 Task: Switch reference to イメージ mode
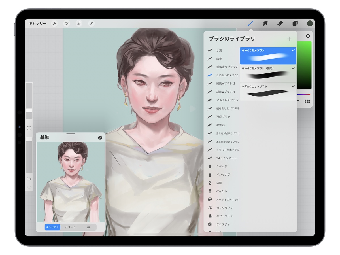[x=71, y=227]
